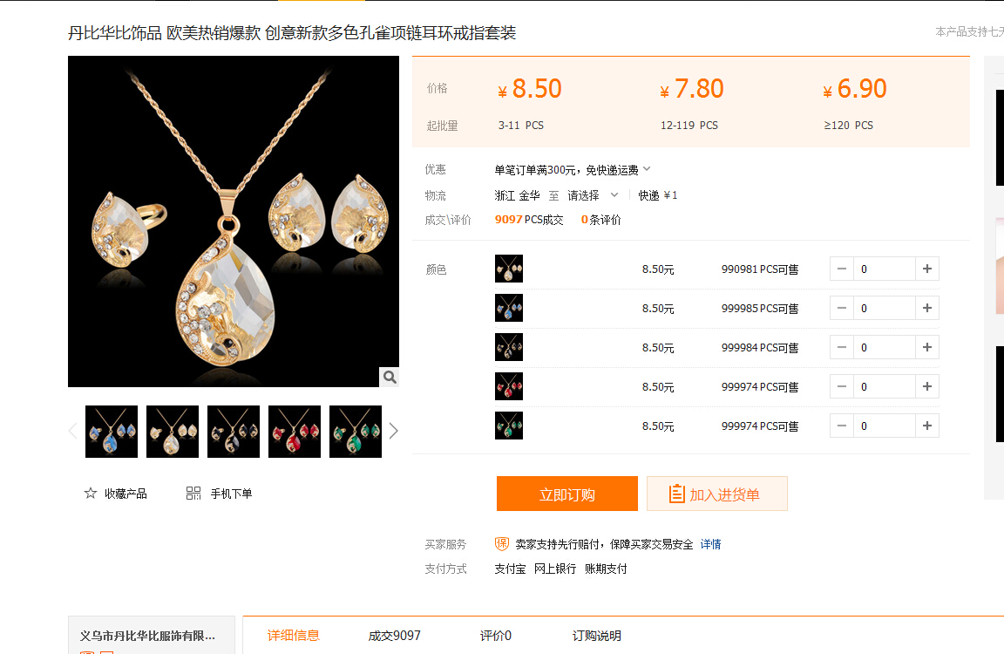Viewport: 1004px width, 654px height.
Task: Show previous thumbnails with left arrow
Action: [73, 431]
